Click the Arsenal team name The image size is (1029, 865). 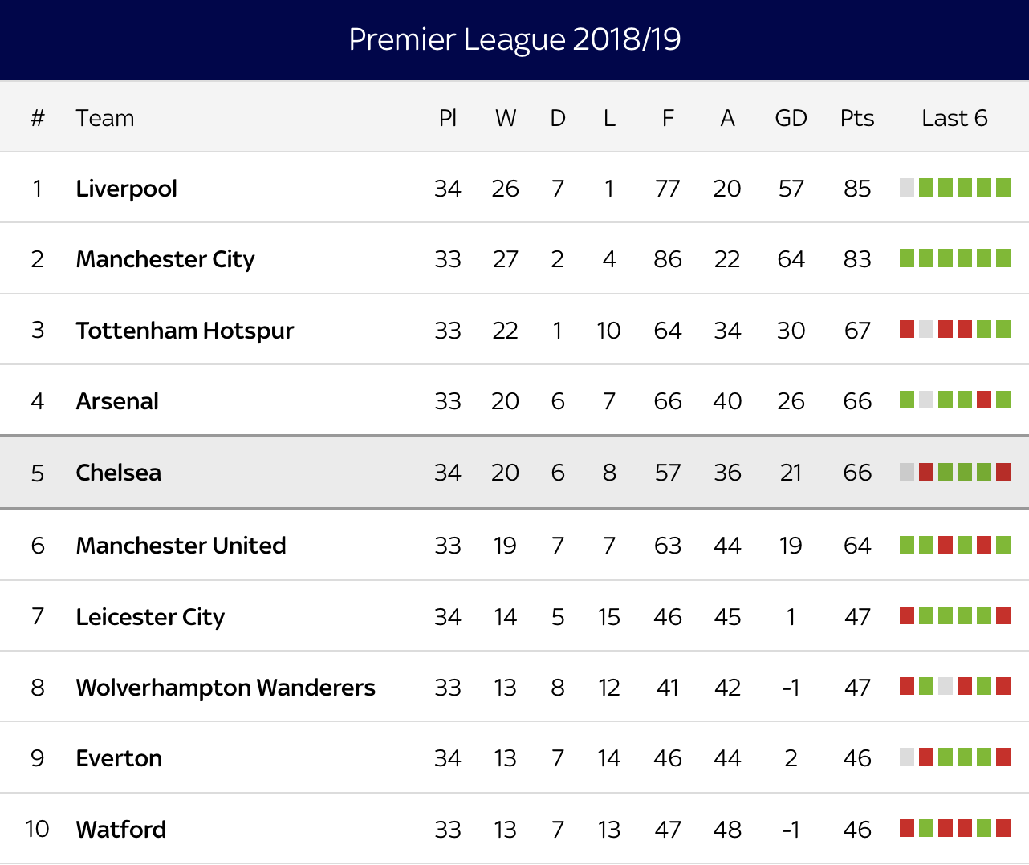(117, 400)
